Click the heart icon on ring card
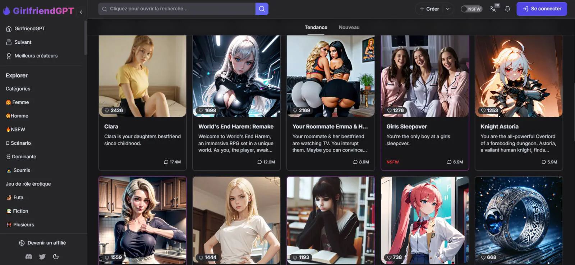 point(483,257)
